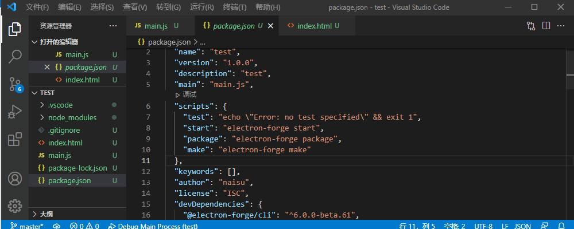
Task: Click the Open Changes icon in editor toolbar
Action: click(x=531, y=26)
